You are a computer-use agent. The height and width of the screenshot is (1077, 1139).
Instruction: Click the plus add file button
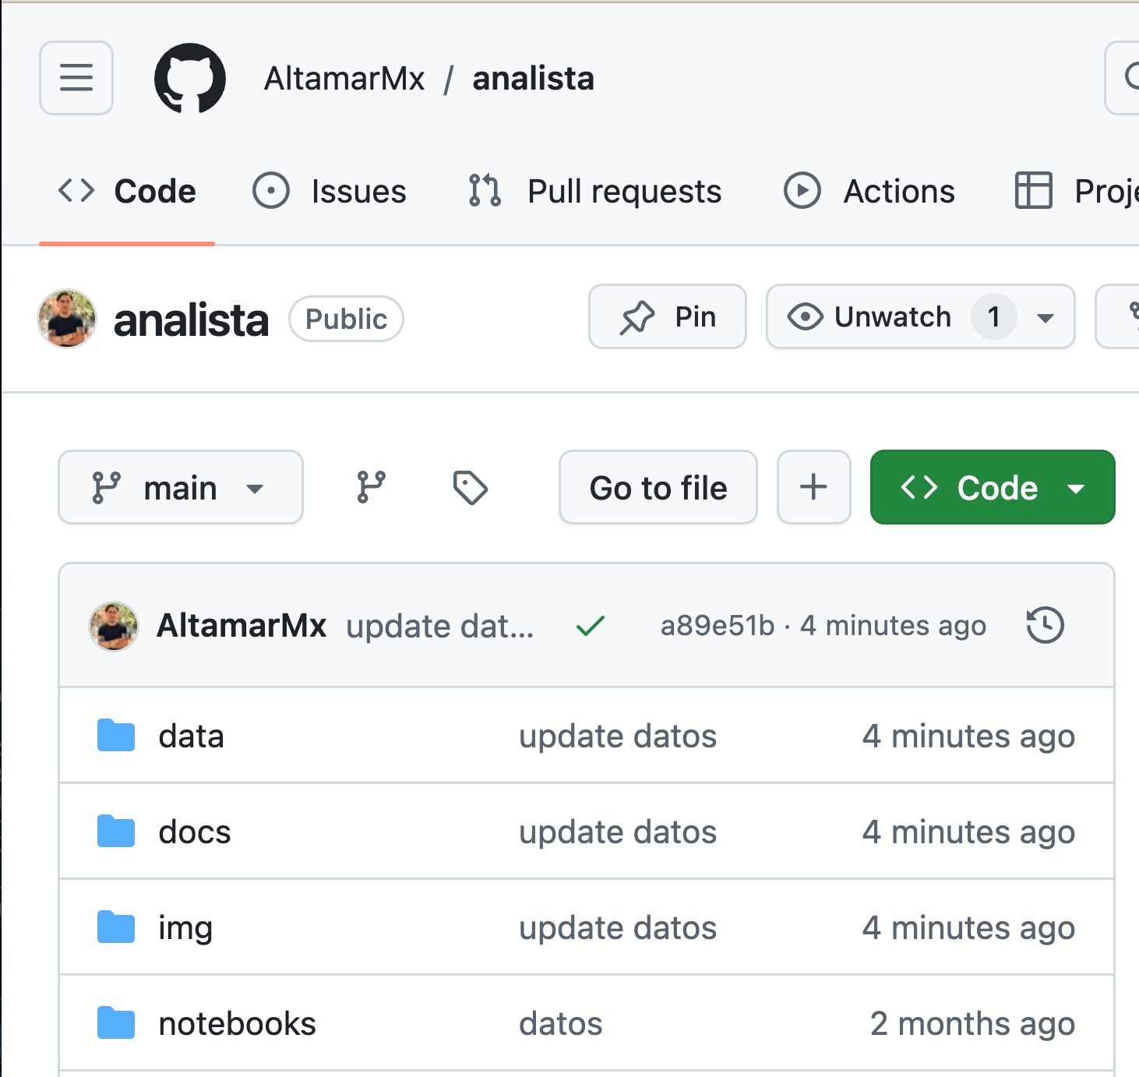pos(813,488)
